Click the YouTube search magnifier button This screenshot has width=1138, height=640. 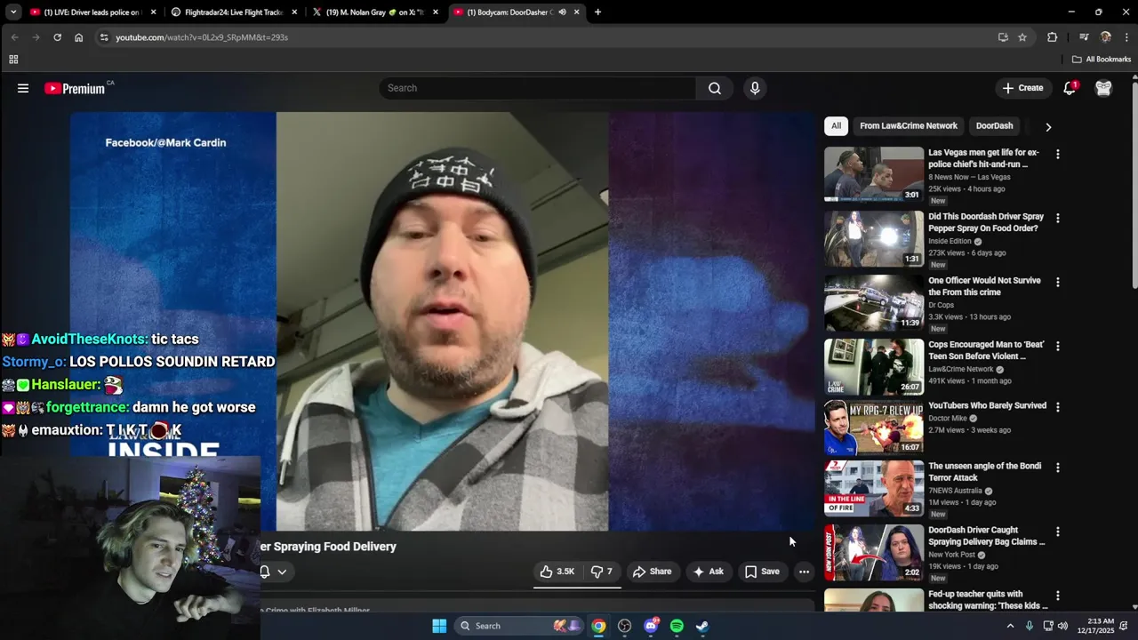[715, 88]
